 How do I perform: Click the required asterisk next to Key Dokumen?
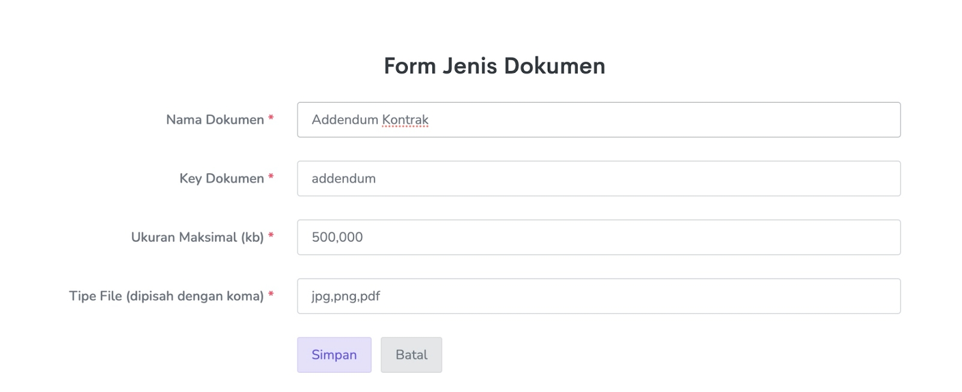271,177
